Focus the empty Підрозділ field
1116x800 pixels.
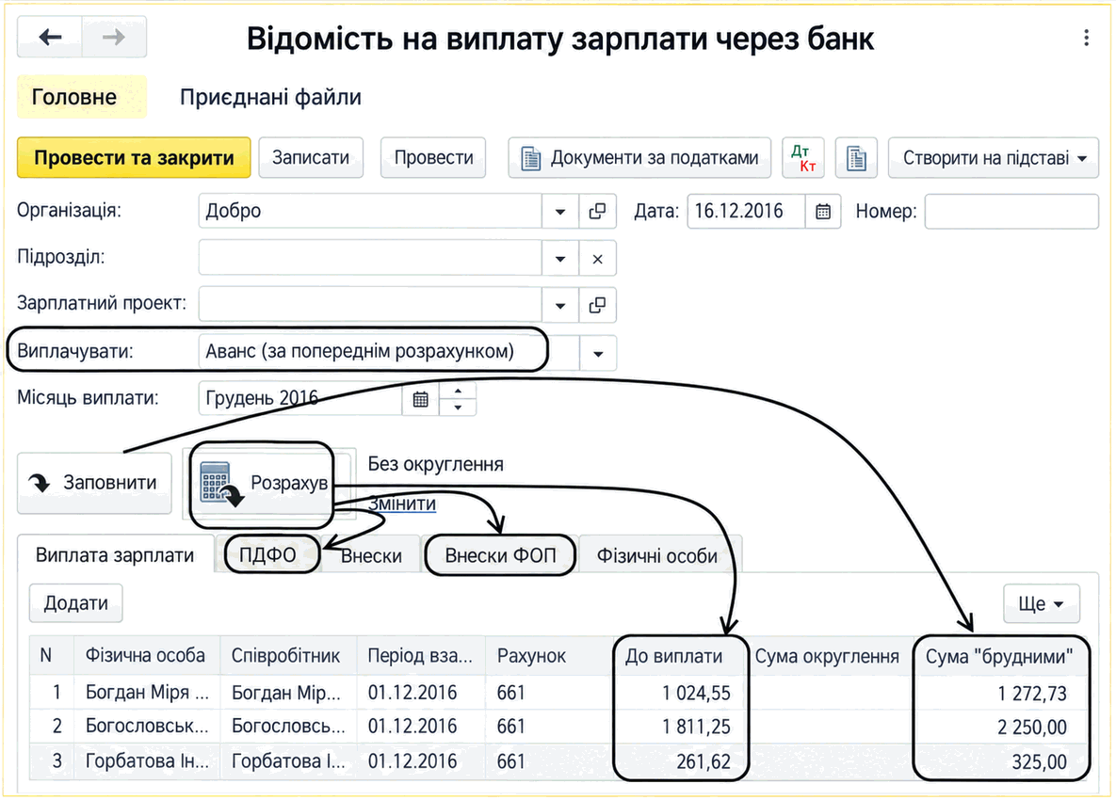(x=370, y=259)
